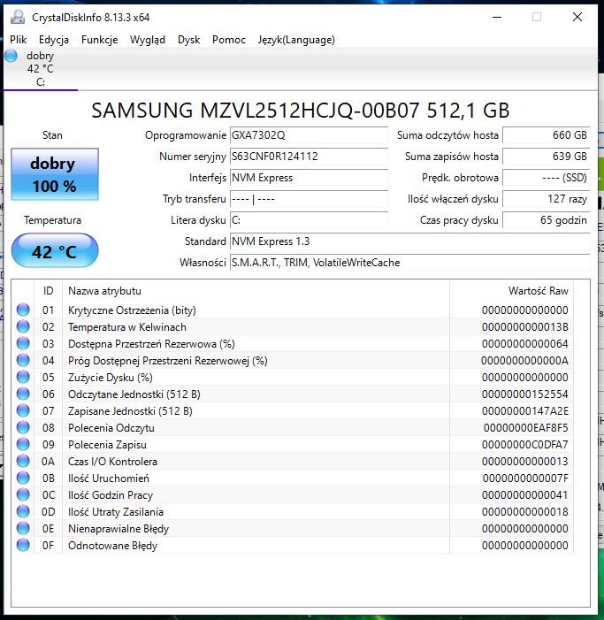604x620 pixels.
Task: Click the blue status orb for drive C:
Action: [11, 57]
